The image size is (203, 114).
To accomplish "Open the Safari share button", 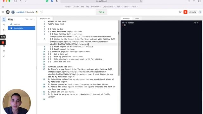I will coord(189,1).
